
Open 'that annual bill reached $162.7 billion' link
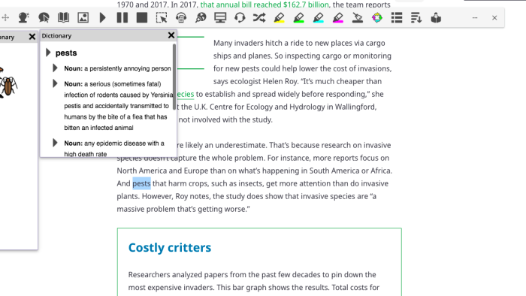[x=265, y=5]
